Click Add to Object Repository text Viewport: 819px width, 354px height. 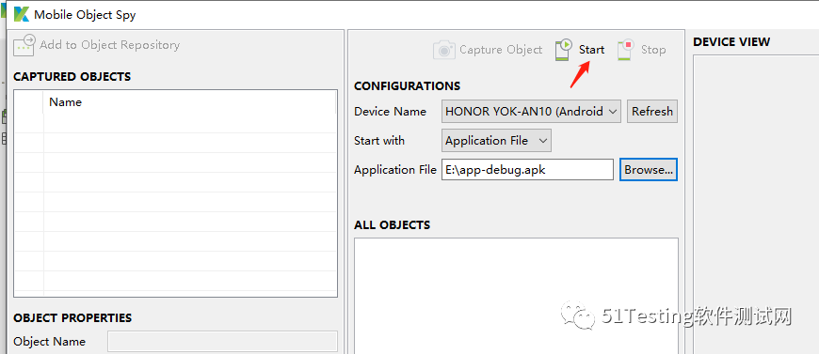tap(110, 45)
